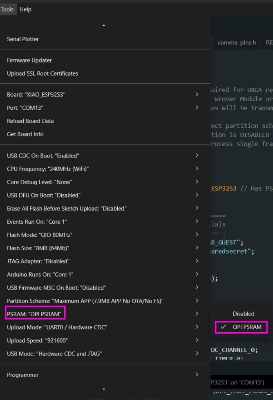Open Serial Plotter
This screenshot has height=400, width=273.
coord(105,39)
